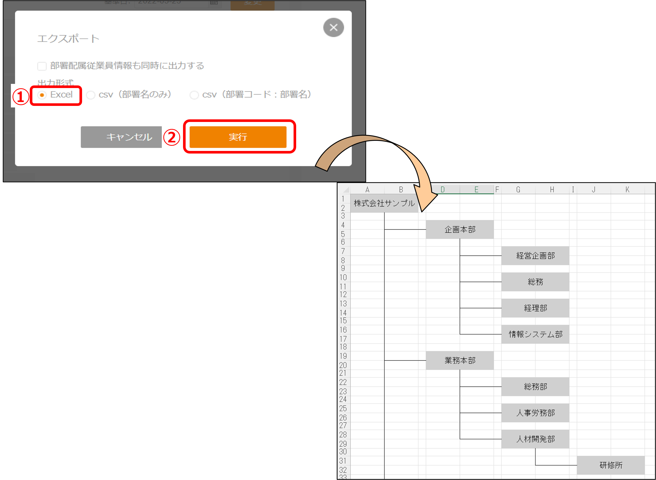Select column H header
Image resolution: width=656 pixels, height=480 pixels.
coord(552,190)
